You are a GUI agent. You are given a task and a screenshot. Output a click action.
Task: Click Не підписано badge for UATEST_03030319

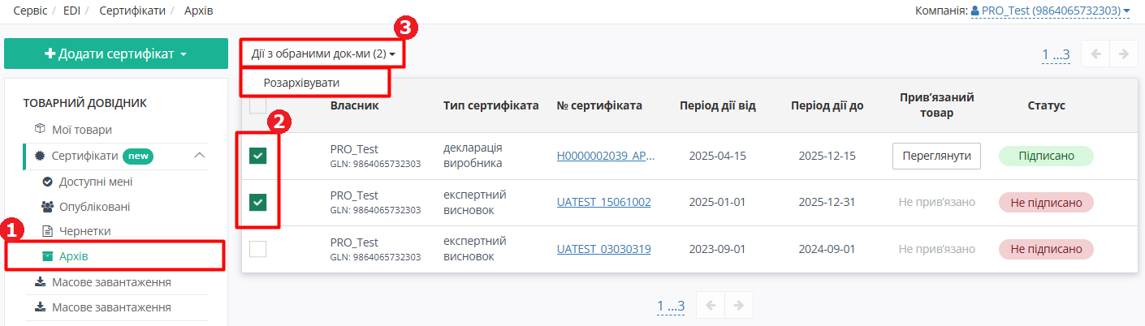(1046, 249)
